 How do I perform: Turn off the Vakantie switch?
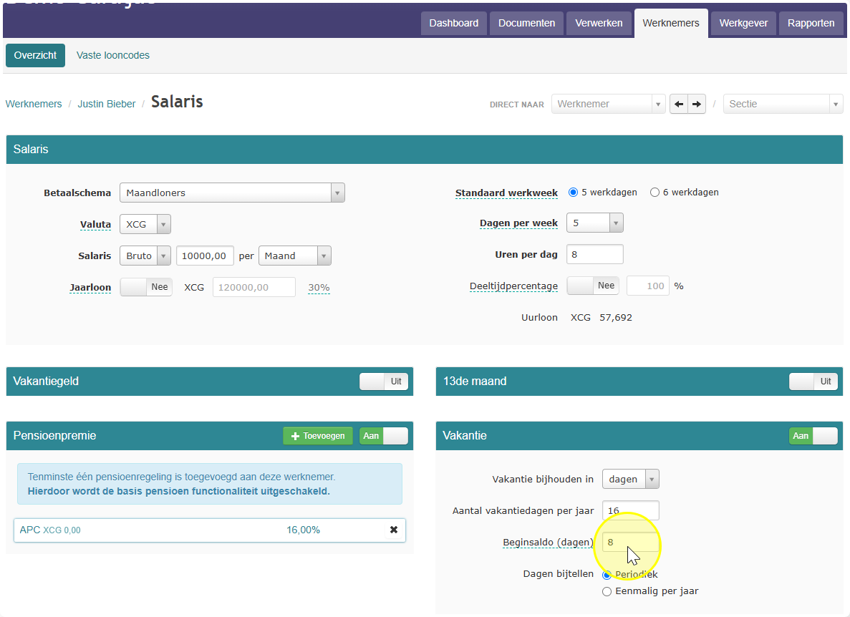(x=813, y=436)
